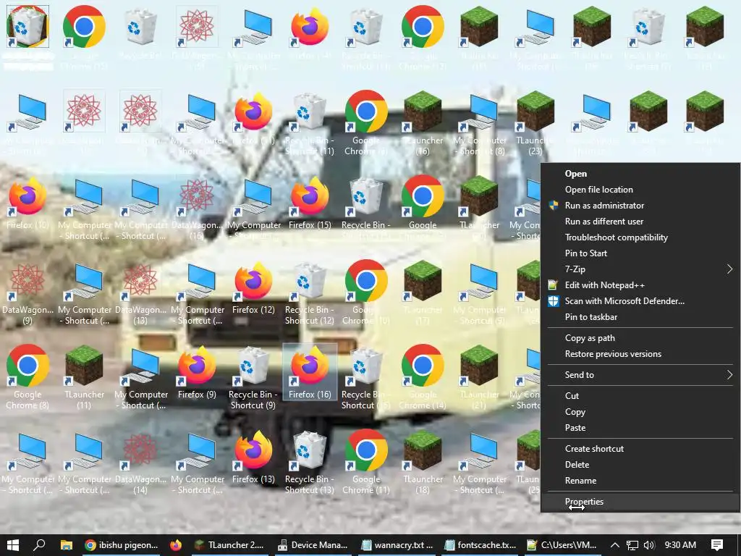Switch to ibishu pigeon Chrome taskbar window
Viewport: 741px width, 556px height.
122,545
